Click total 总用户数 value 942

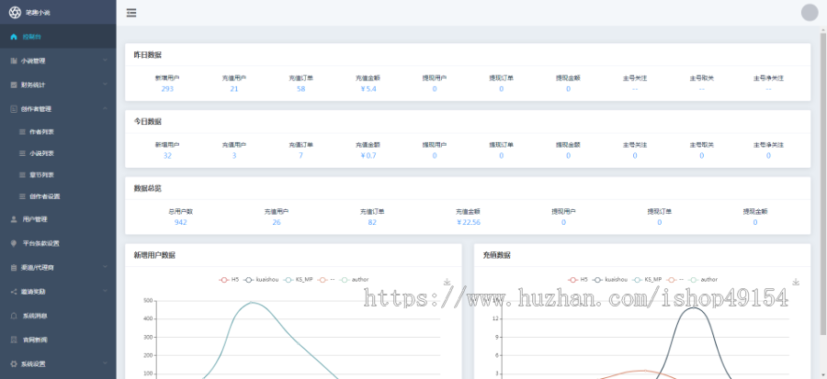click(180, 222)
